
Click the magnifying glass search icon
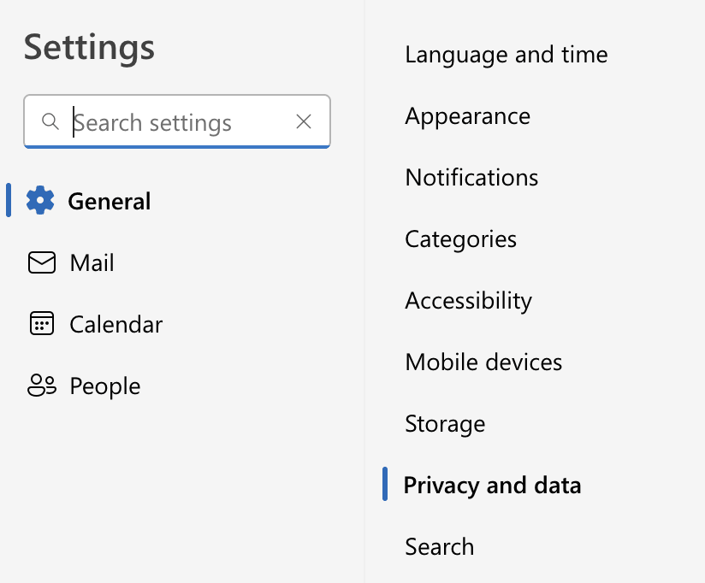50,121
